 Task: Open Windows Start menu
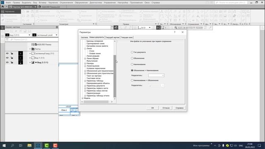(4, 145)
